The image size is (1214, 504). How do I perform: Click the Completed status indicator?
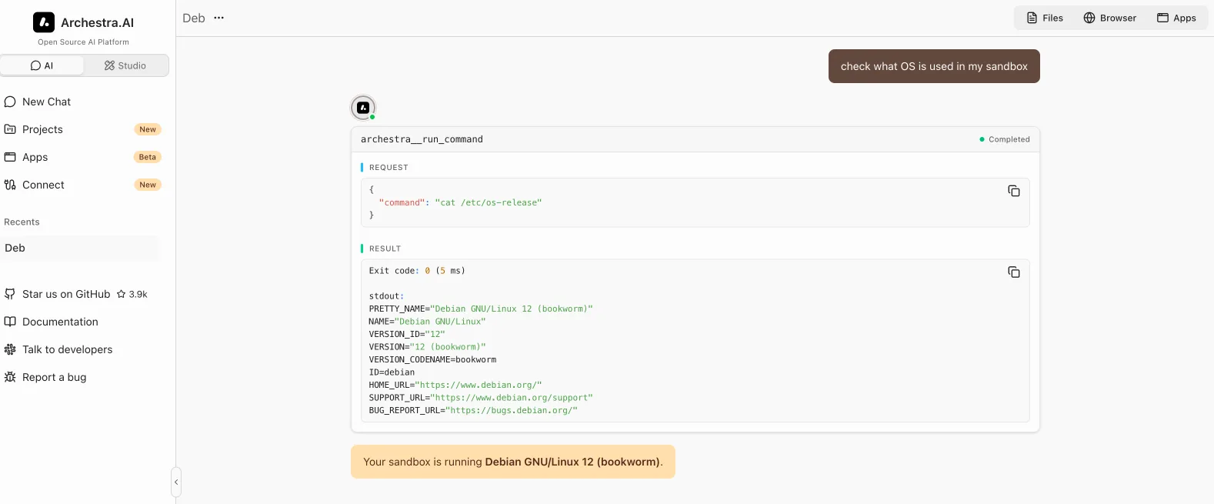(x=1004, y=139)
